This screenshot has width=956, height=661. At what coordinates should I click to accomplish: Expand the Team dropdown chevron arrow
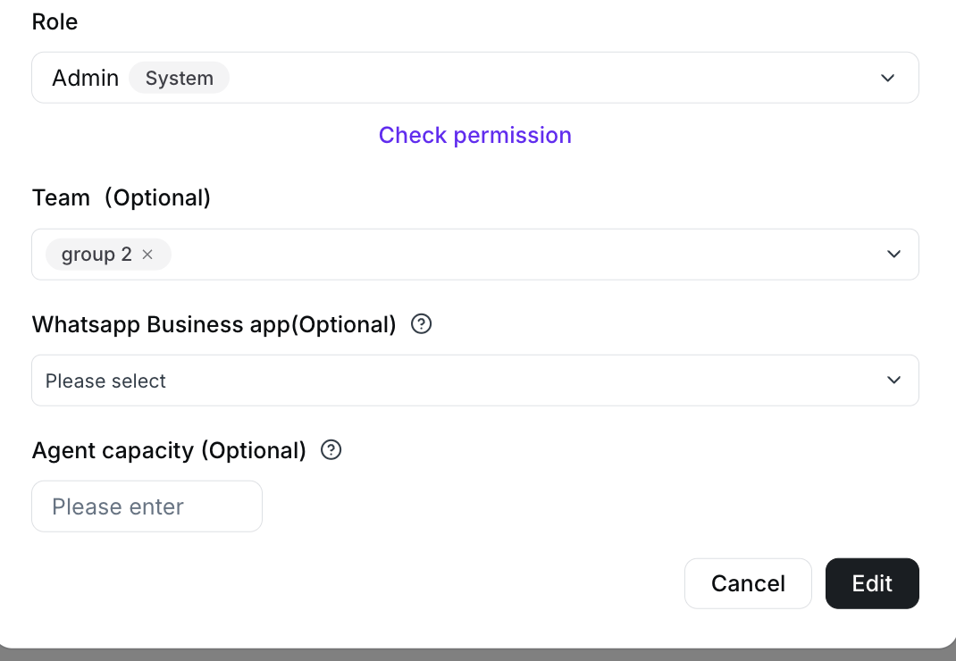click(893, 254)
